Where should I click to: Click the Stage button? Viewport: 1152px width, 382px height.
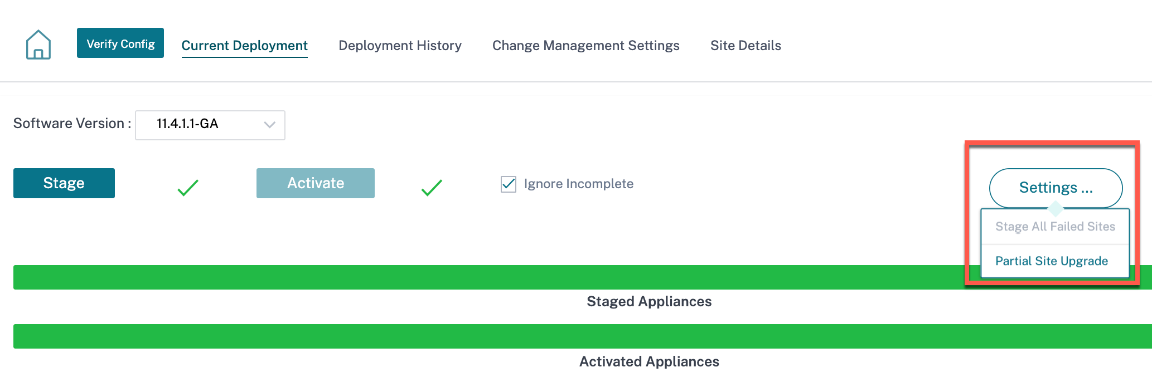[x=64, y=183]
